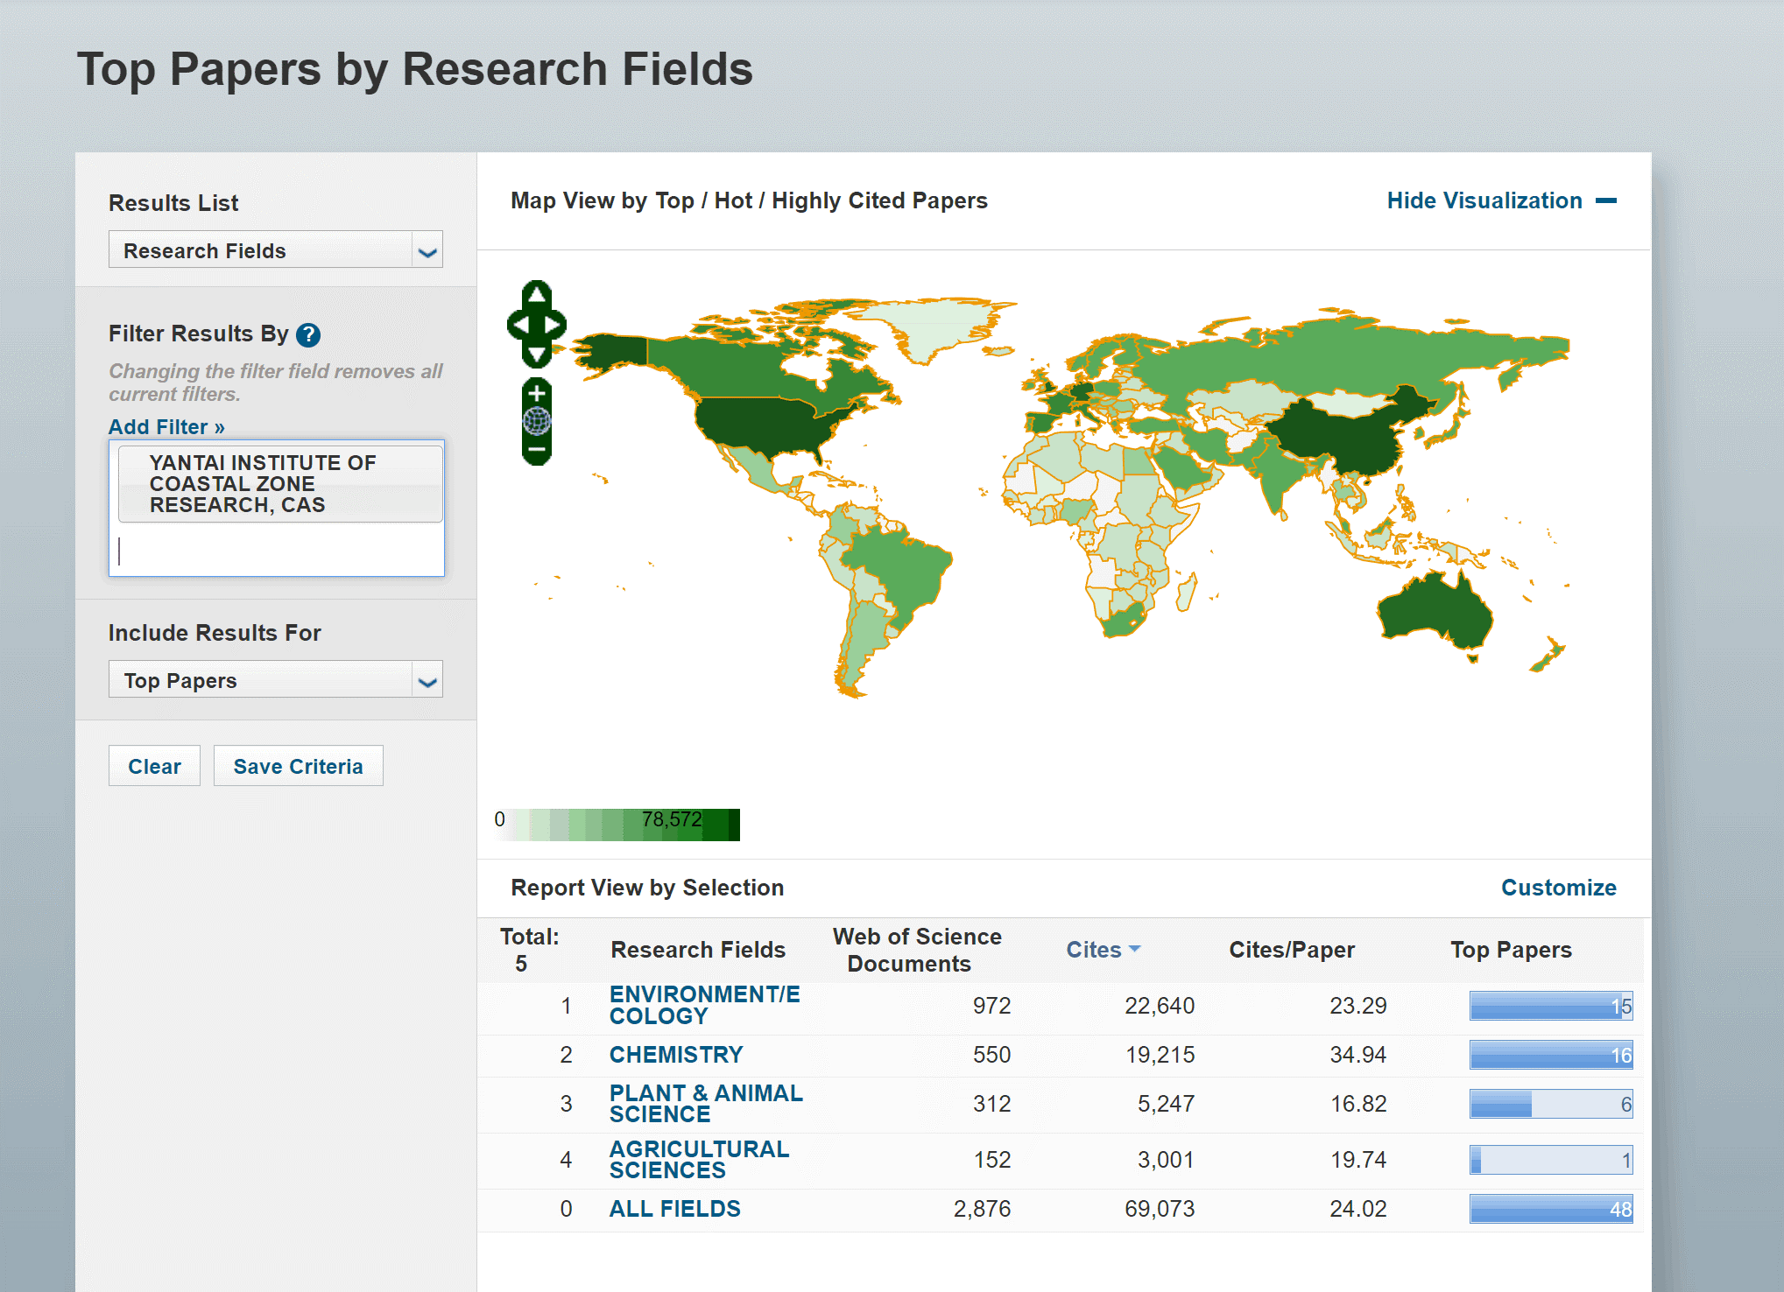Zoom in on the map
Image resolution: width=1784 pixels, height=1292 pixels.
537,393
